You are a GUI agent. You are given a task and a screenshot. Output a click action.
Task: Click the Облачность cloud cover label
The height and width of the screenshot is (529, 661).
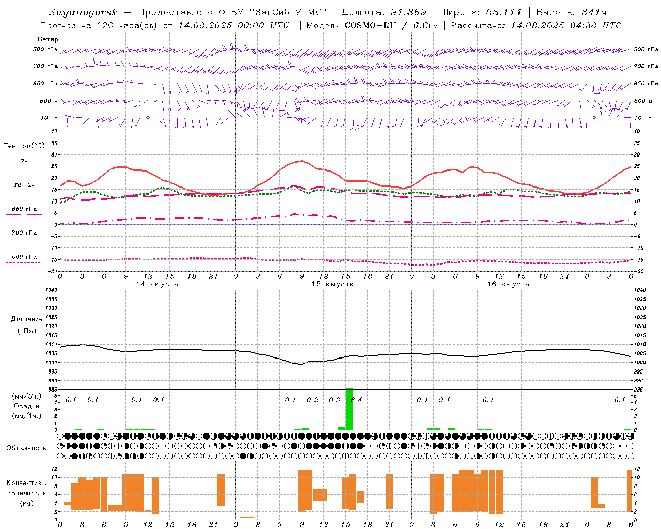(26, 448)
